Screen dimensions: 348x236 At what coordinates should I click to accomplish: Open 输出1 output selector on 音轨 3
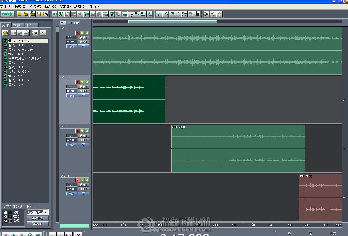[x=83, y=136]
